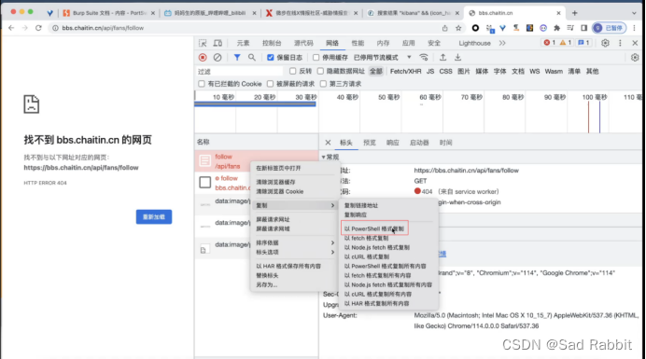Viewport: 646px width, 359px height.
Task: Check the invert filter checkbox
Action: point(292,71)
